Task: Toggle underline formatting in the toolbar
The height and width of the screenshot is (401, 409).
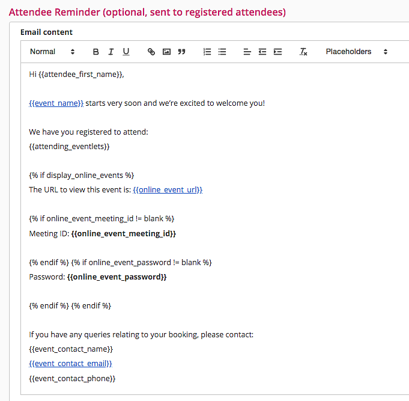Action: (x=126, y=52)
